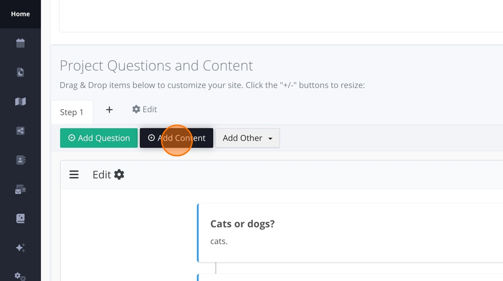Expand the Add Other dropdown
The image size is (503, 281).
[x=247, y=138]
